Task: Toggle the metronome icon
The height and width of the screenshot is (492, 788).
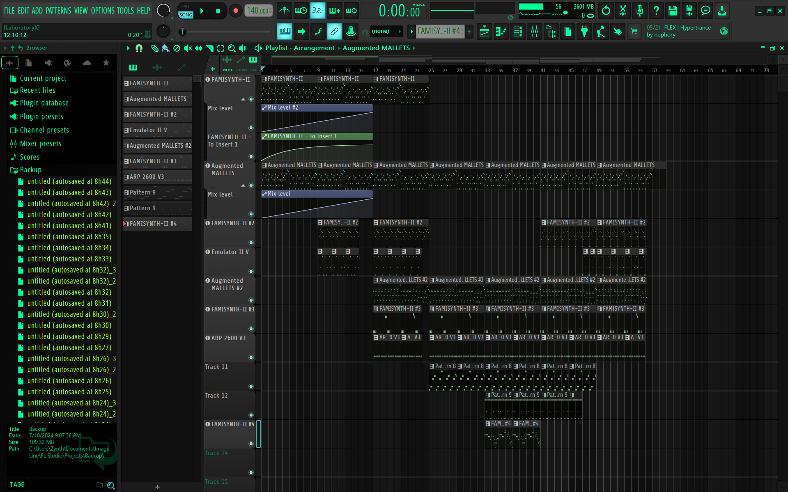Action: click(x=284, y=11)
